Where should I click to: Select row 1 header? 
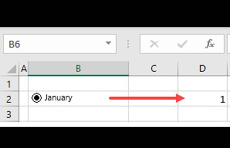[9, 84]
